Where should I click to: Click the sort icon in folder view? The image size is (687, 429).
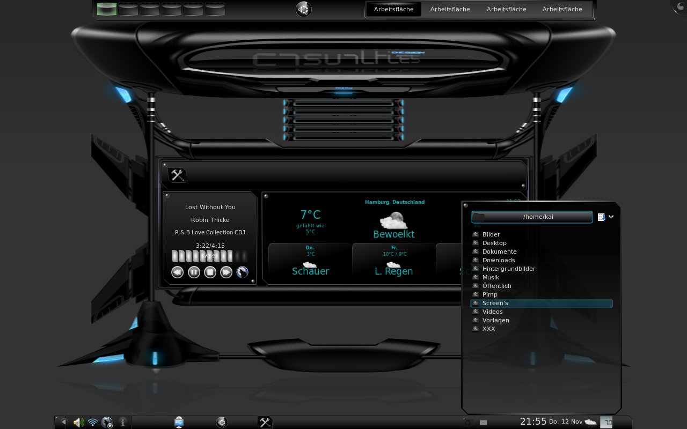point(602,217)
